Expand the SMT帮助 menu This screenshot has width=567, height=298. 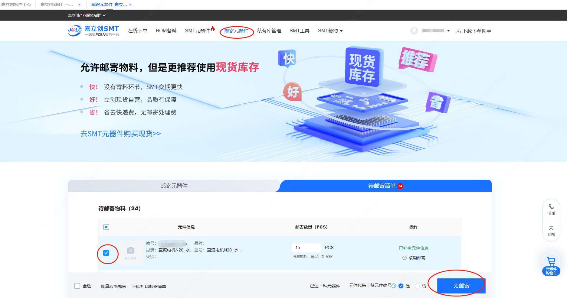[330, 31]
